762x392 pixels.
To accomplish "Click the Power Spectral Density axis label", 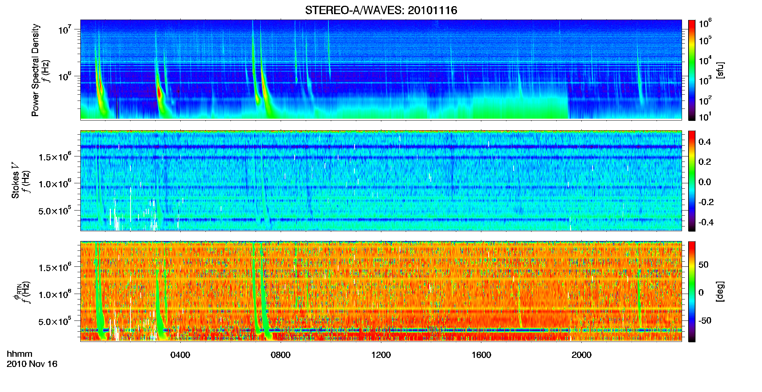I will (x=35, y=70).
